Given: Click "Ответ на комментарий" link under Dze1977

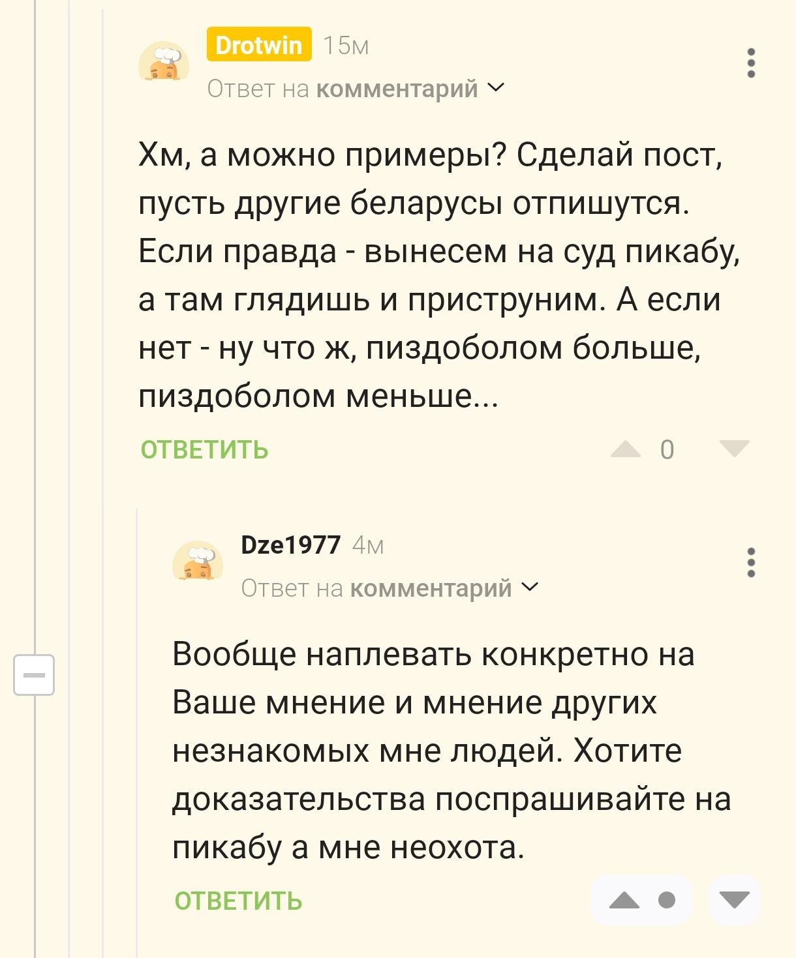Looking at the screenshot, I should 376,588.
